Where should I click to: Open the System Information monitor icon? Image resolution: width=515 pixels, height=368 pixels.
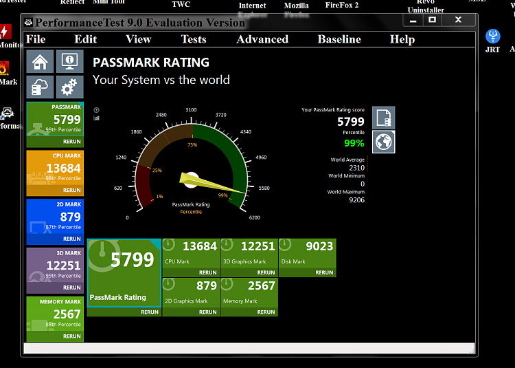[69, 61]
